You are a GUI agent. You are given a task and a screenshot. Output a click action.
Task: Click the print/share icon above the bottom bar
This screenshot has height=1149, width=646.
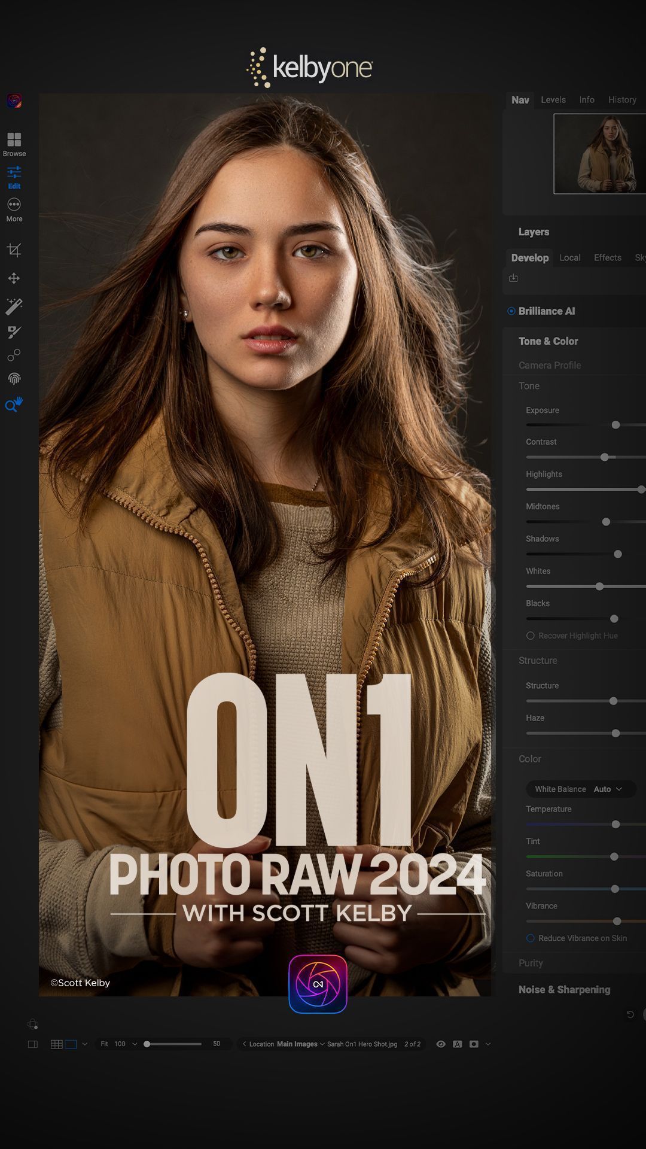(33, 1025)
